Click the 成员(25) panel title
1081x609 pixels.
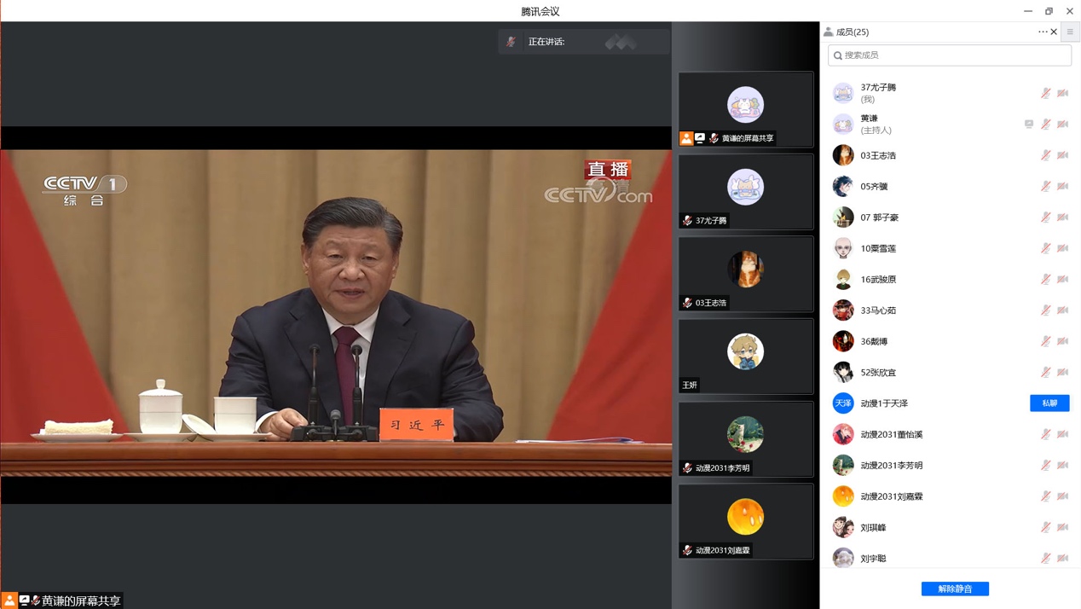(x=852, y=32)
